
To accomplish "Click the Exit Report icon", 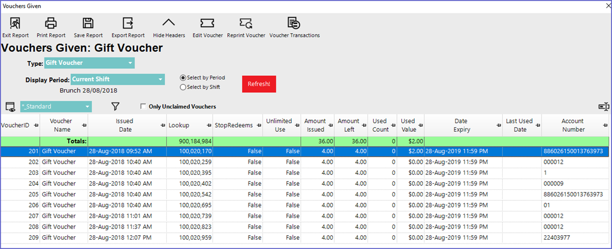I will [x=16, y=23].
